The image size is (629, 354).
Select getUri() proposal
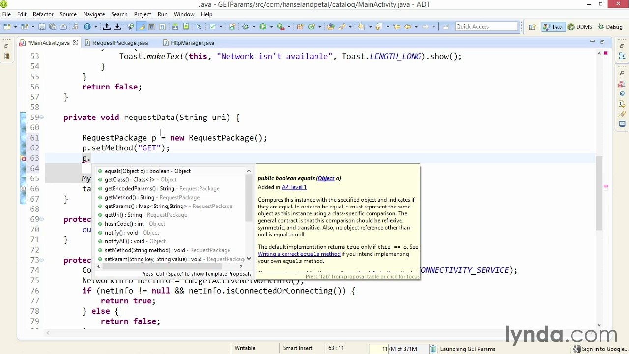[x=171, y=215]
